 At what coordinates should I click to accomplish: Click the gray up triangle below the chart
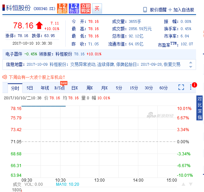pos(184,184)
